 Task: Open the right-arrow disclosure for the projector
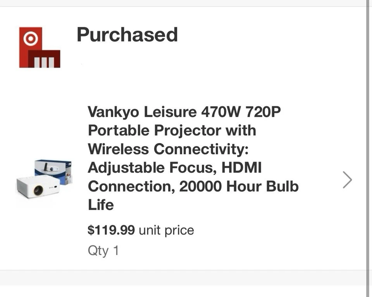(x=347, y=180)
